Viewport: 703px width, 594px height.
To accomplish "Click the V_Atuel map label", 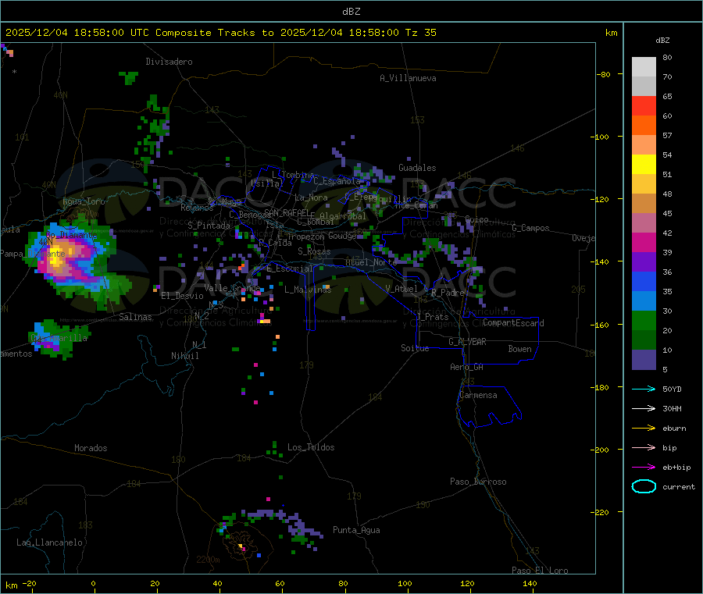I will point(401,289).
